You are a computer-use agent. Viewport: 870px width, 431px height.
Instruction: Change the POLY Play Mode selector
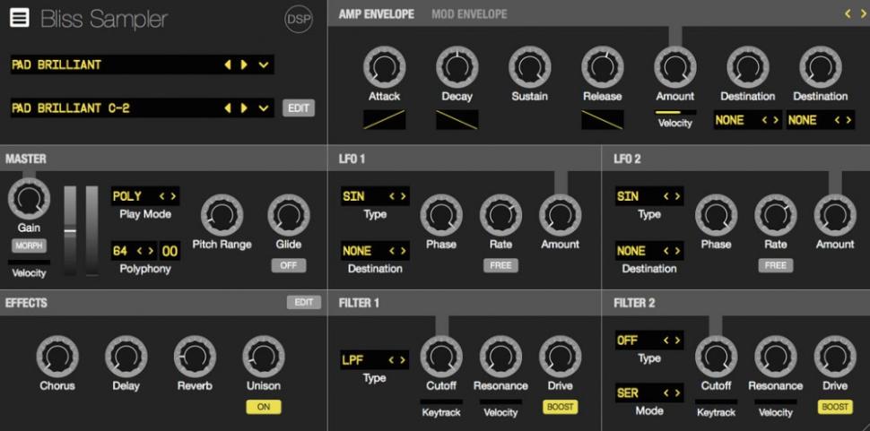[145, 196]
